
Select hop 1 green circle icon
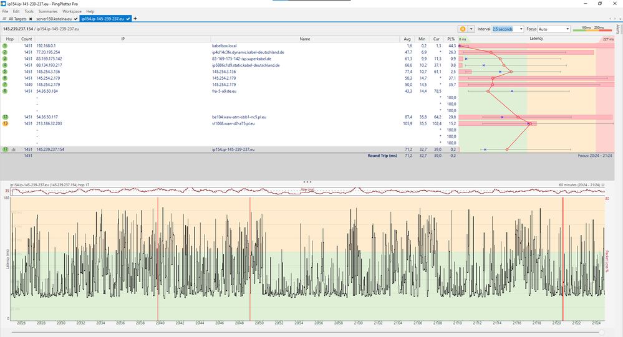5,45
